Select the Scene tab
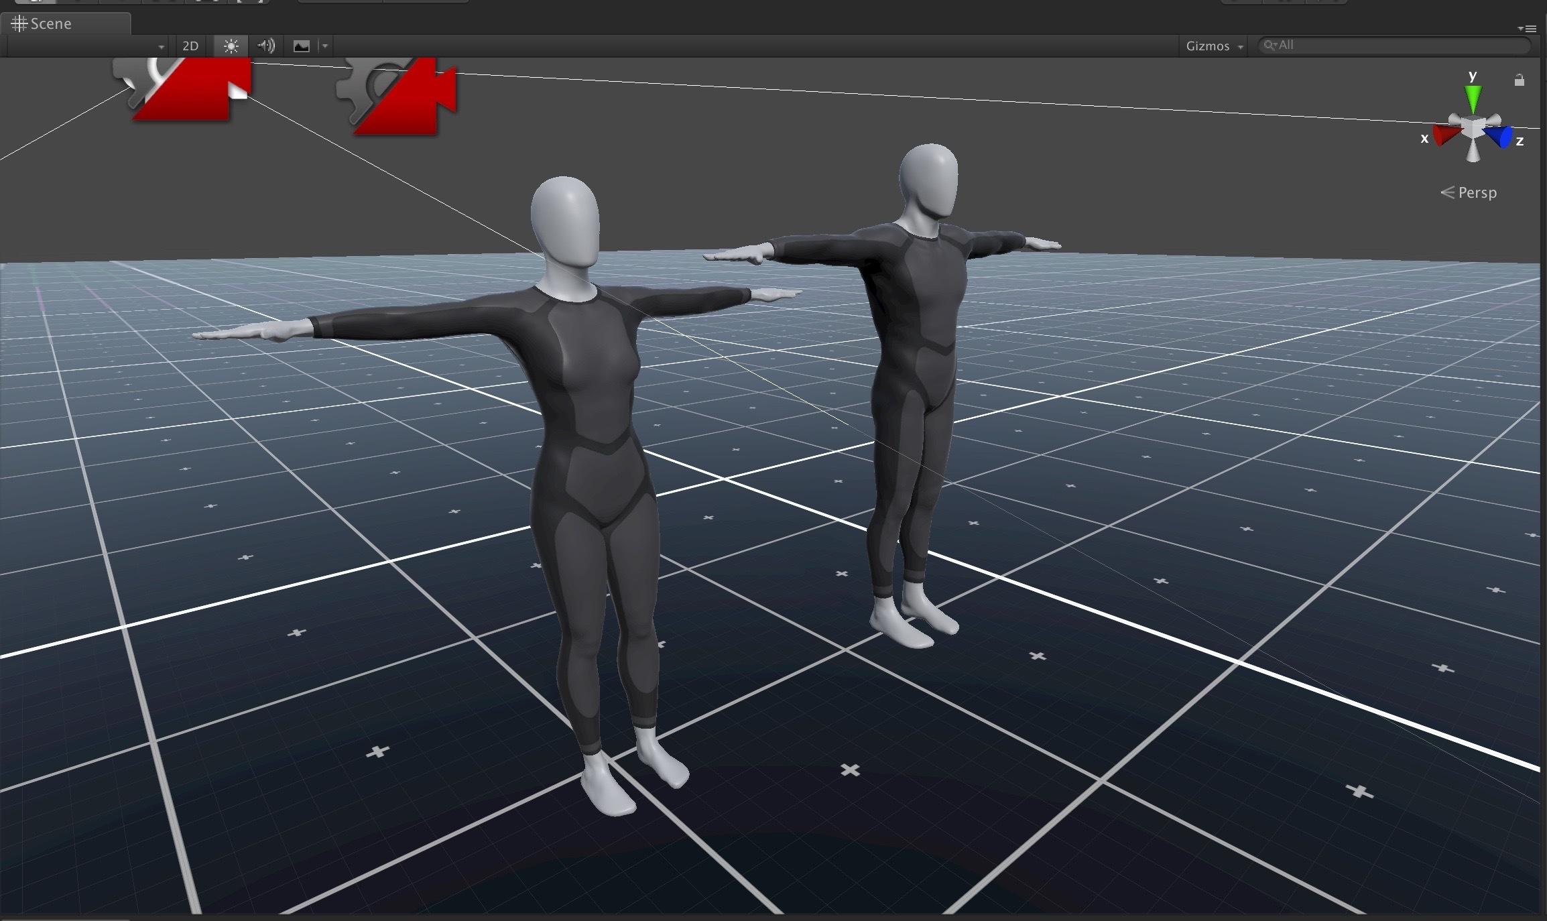Image resolution: width=1547 pixels, height=921 pixels. click(50, 23)
